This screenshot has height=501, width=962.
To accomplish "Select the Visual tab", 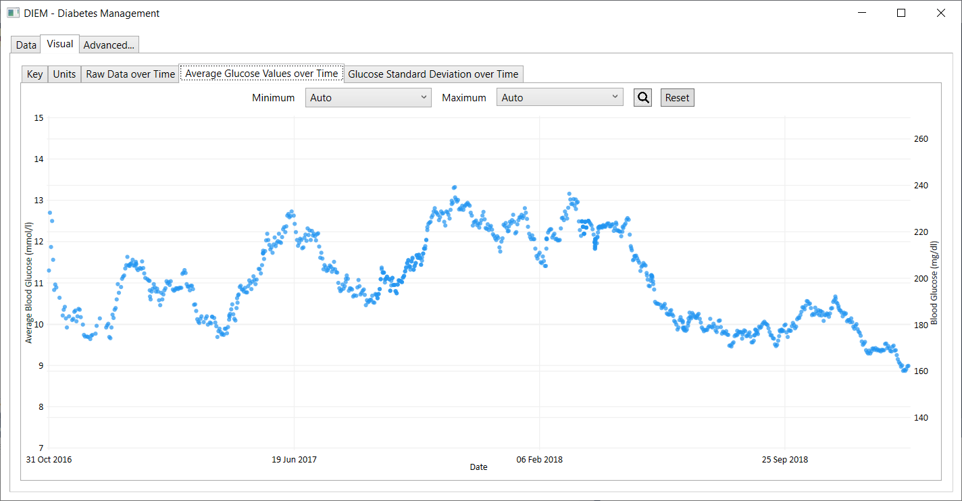I will pos(60,44).
